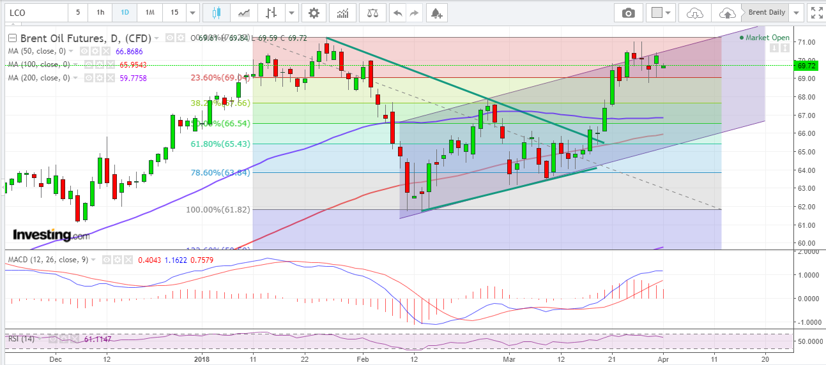
Task: Choose the bar chart style
Action: point(272,12)
